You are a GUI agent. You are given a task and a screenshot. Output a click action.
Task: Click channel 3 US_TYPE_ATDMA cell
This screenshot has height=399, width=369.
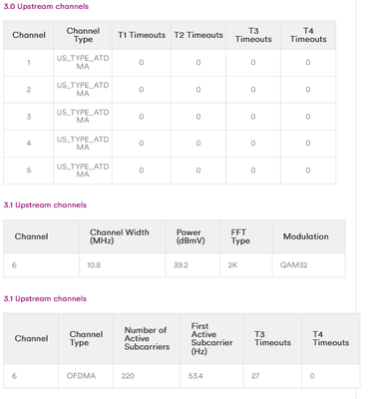point(83,117)
